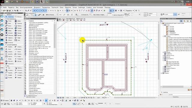
Task: Click the settings gear in left sidebar
Action: click(x=2, y=35)
